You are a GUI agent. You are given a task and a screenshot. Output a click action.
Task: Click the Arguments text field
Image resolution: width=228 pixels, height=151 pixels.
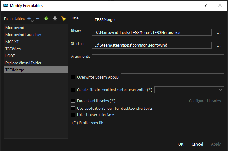tap(158, 57)
